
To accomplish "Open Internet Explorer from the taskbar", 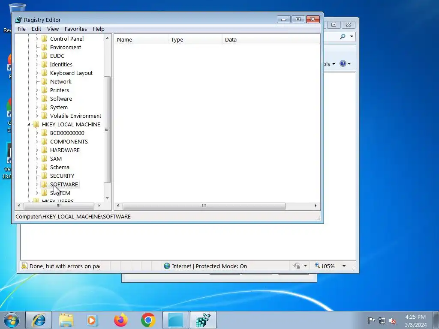I will click(39, 320).
